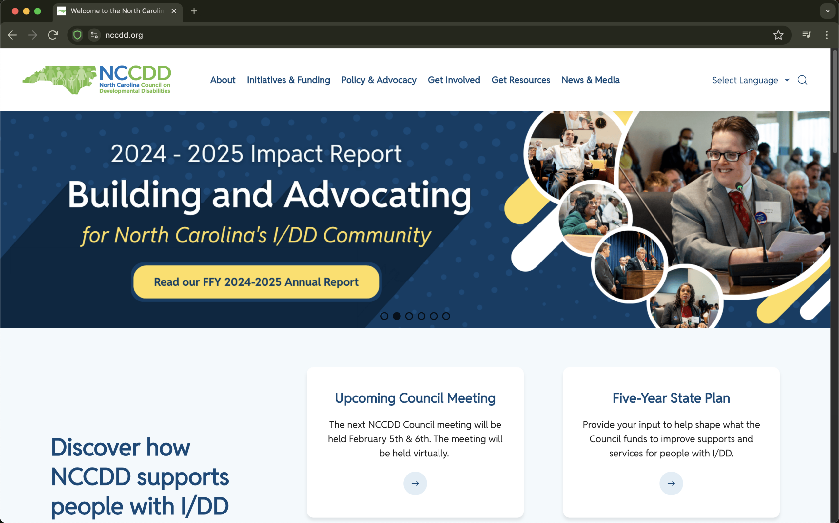Select the third carousel slide dot
This screenshot has height=523, width=839.
(409, 316)
